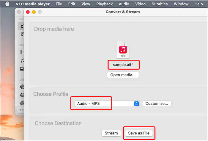
Task: Open the VLC media player app menu
Action: (x=33, y=4)
